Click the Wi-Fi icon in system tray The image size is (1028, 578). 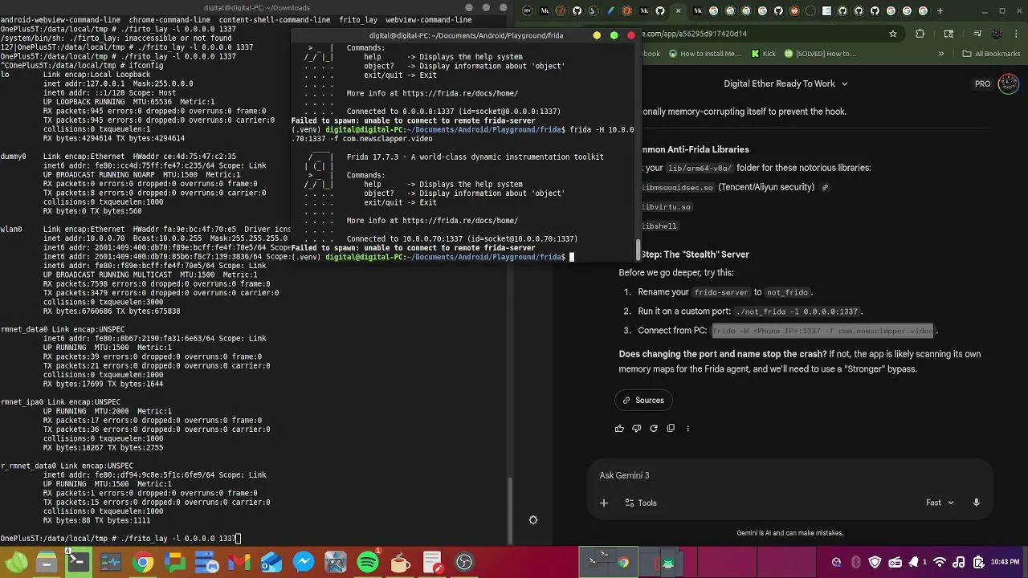pos(938,562)
